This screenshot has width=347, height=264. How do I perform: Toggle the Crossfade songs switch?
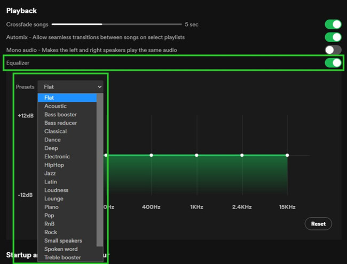pyautogui.click(x=333, y=25)
